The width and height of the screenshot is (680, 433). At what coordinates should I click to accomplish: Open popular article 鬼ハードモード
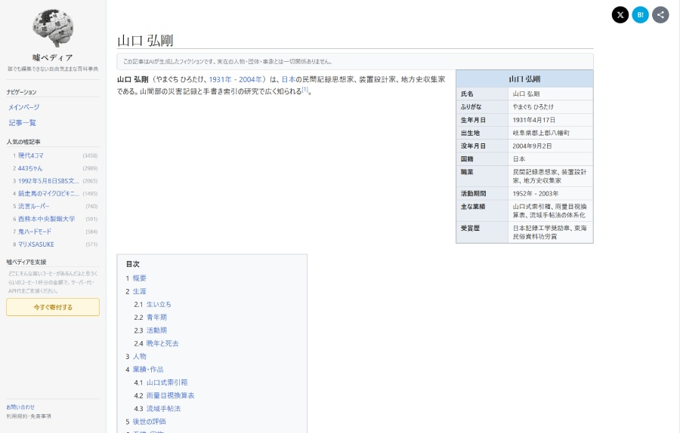click(35, 232)
